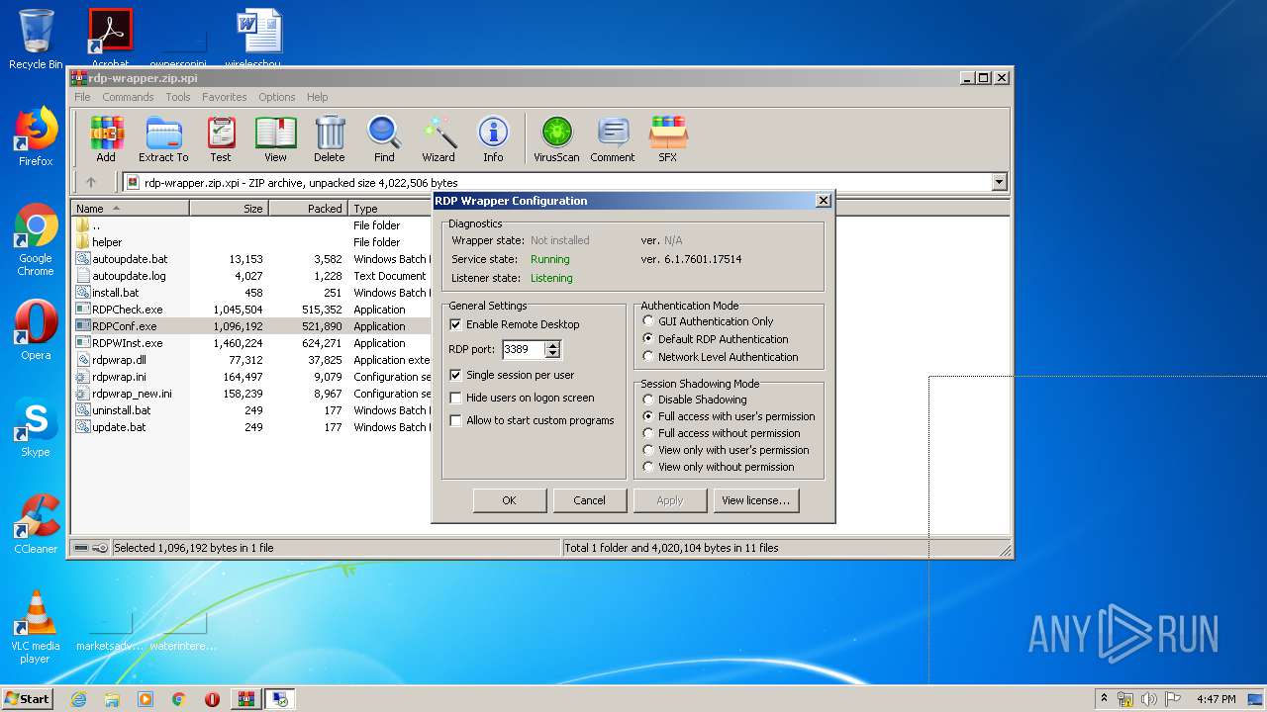
Task: Run VirusScan from toolbar
Action: pos(556,139)
